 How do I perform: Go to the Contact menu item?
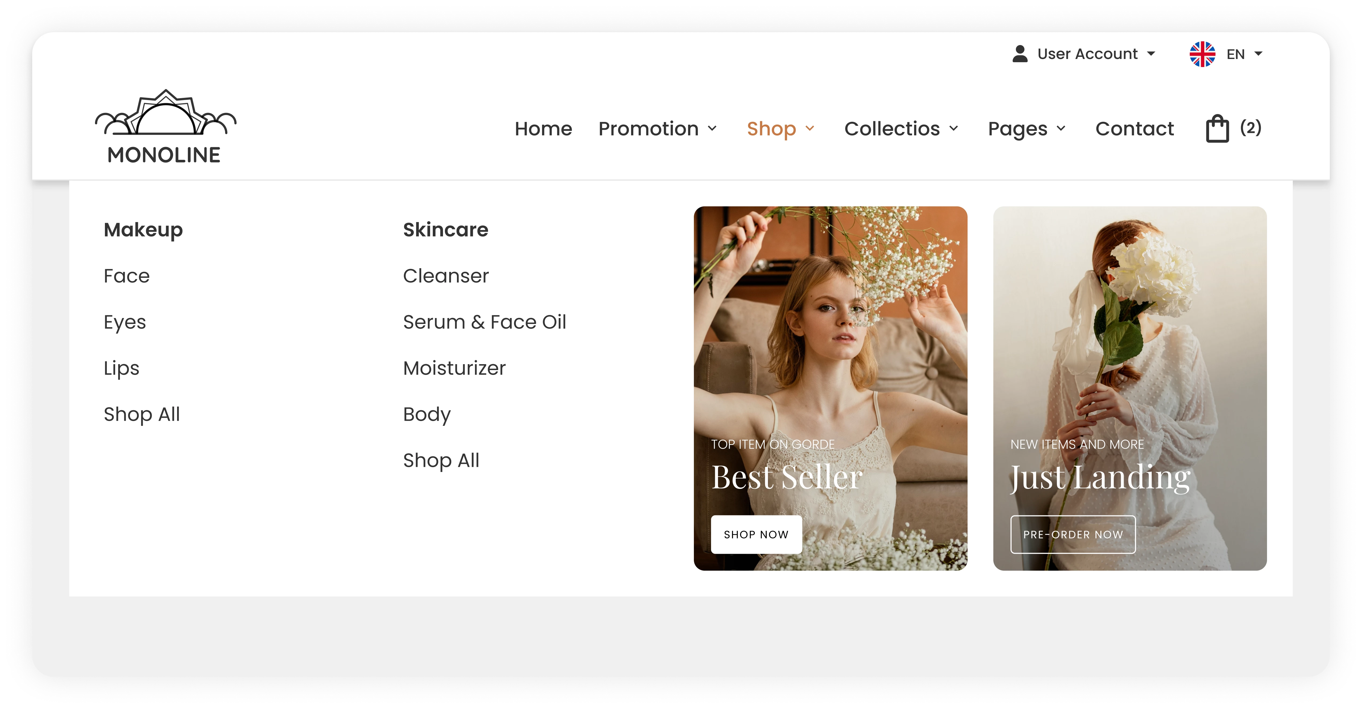(x=1135, y=128)
